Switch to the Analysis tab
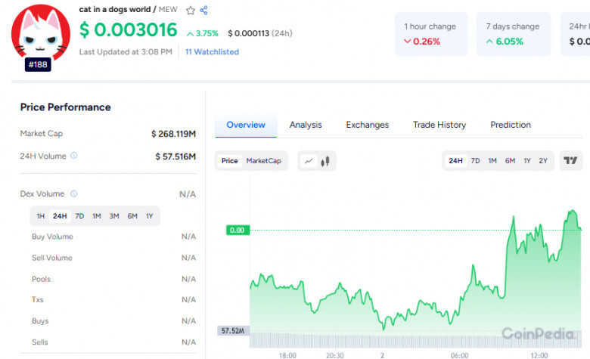The height and width of the screenshot is (359, 590). pyautogui.click(x=306, y=125)
